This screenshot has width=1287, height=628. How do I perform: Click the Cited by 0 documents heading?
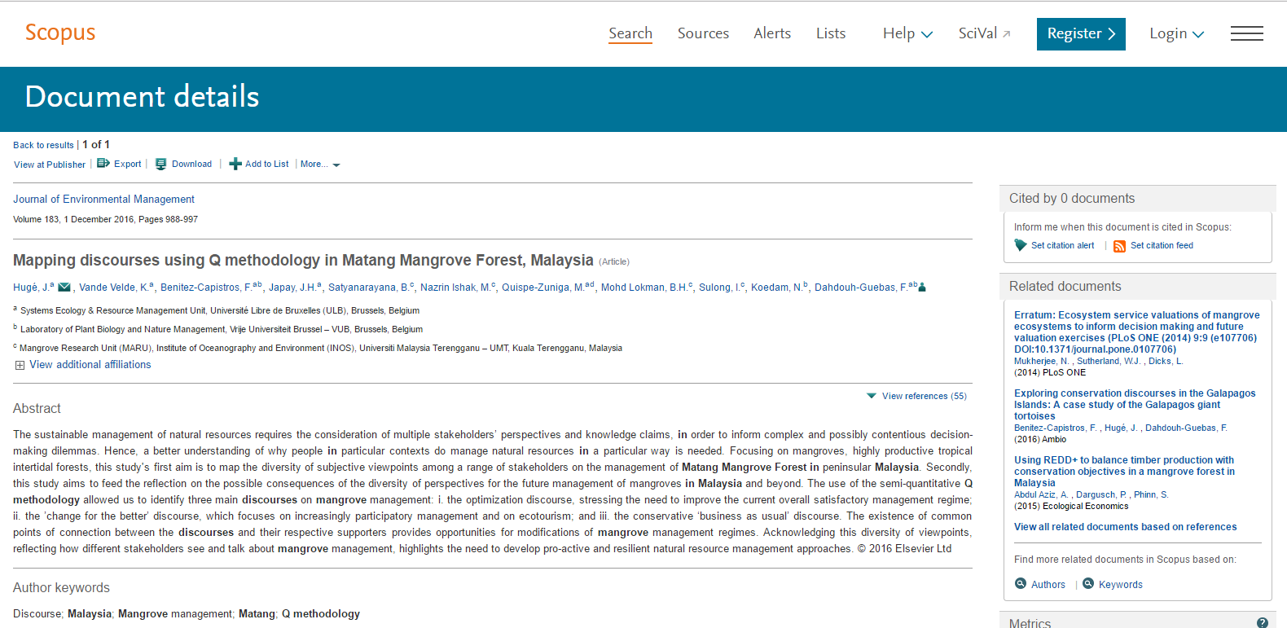(1071, 198)
